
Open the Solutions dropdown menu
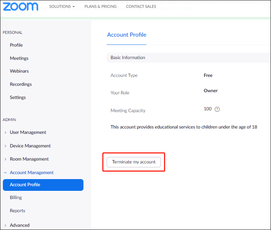(x=62, y=6)
